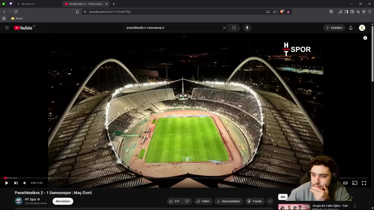Image resolution: width=374 pixels, height=210 pixels.
Task: Open the video title text
Action: pos(53,193)
